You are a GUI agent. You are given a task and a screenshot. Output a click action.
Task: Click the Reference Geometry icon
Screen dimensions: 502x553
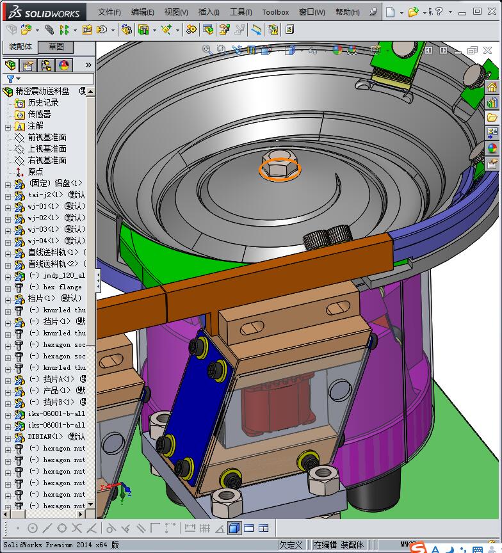click(166, 29)
